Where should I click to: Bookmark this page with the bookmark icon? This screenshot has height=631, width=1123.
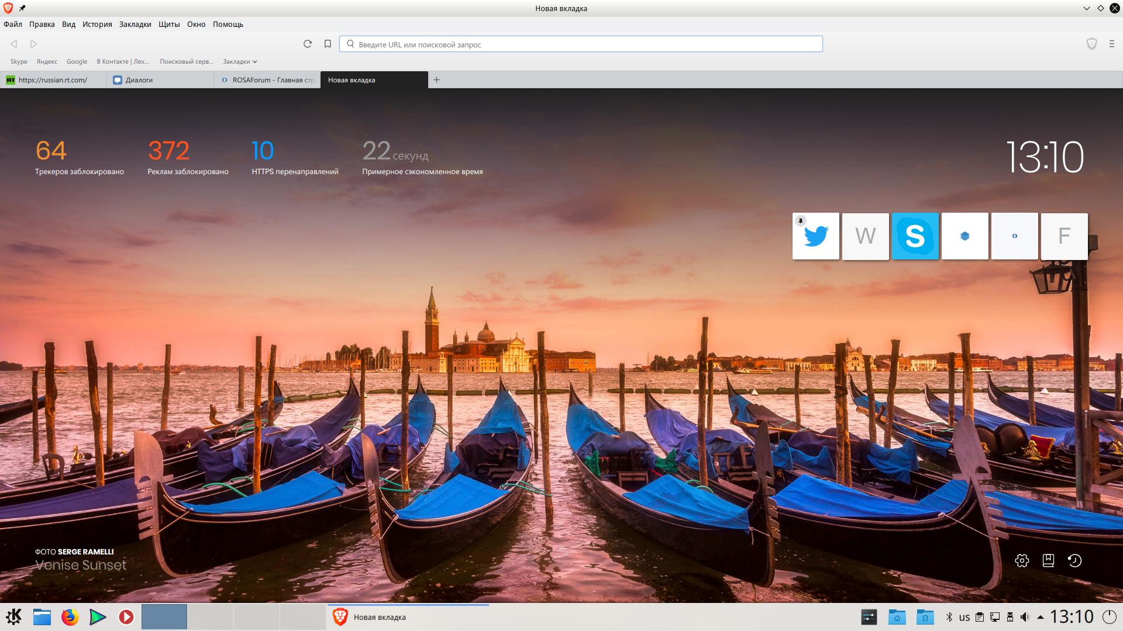[328, 44]
